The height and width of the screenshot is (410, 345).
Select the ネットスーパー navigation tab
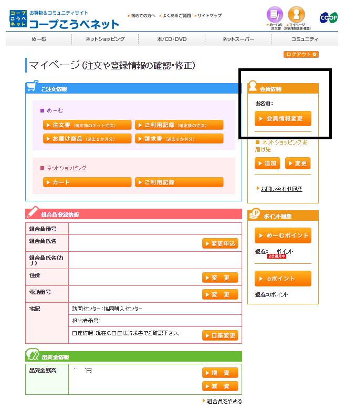click(x=238, y=39)
